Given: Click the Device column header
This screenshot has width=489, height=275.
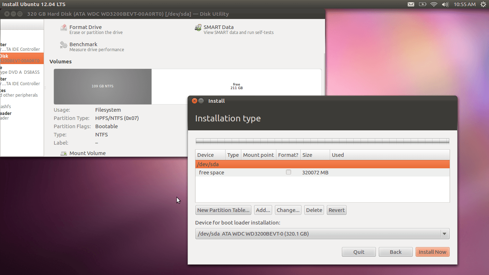Looking at the screenshot, I should (210, 155).
